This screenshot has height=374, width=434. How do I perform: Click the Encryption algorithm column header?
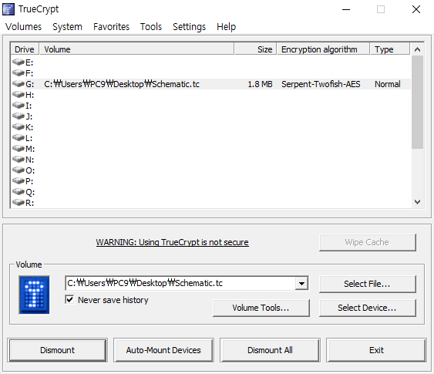click(323, 49)
